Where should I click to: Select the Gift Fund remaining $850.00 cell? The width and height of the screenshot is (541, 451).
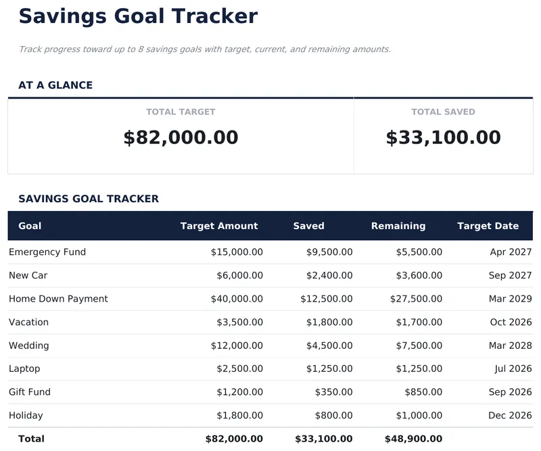coord(423,392)
